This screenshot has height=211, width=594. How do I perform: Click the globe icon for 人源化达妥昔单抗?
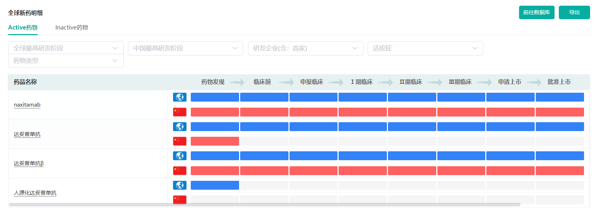(x=180, y=185)
